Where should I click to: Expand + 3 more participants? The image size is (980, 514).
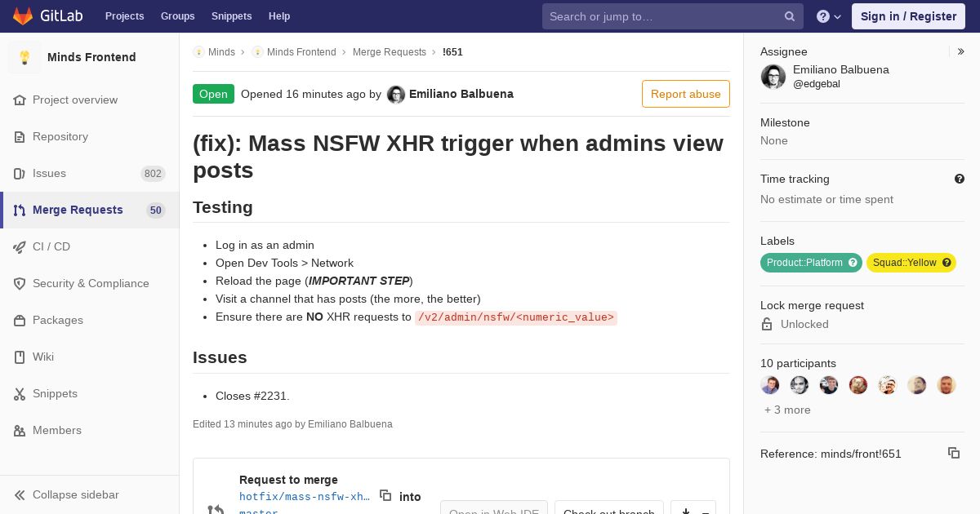point(787,410)
